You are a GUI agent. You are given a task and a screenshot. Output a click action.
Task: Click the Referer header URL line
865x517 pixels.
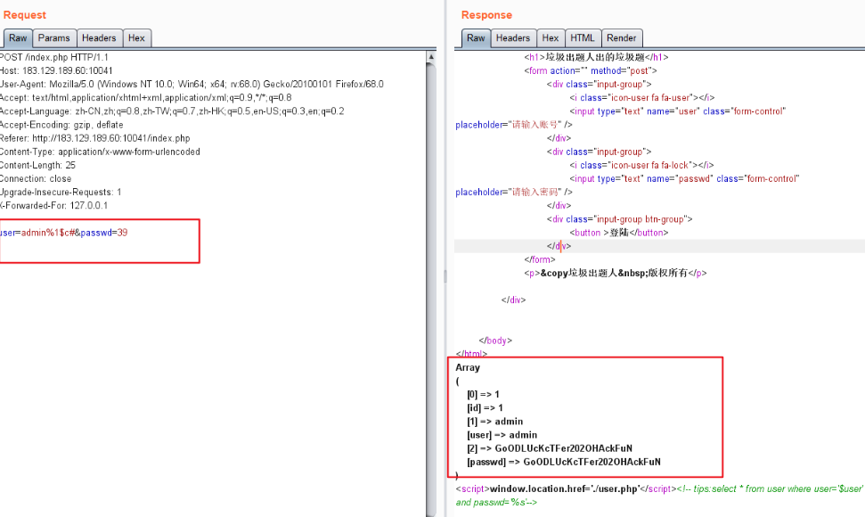tap(95, 138)
